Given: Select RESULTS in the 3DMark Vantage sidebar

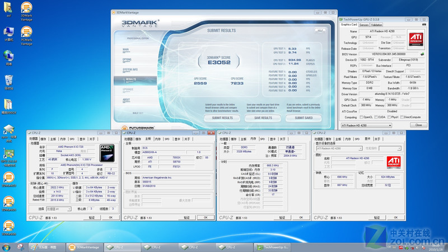Looking at the screenshot, I should coord(130,79).
